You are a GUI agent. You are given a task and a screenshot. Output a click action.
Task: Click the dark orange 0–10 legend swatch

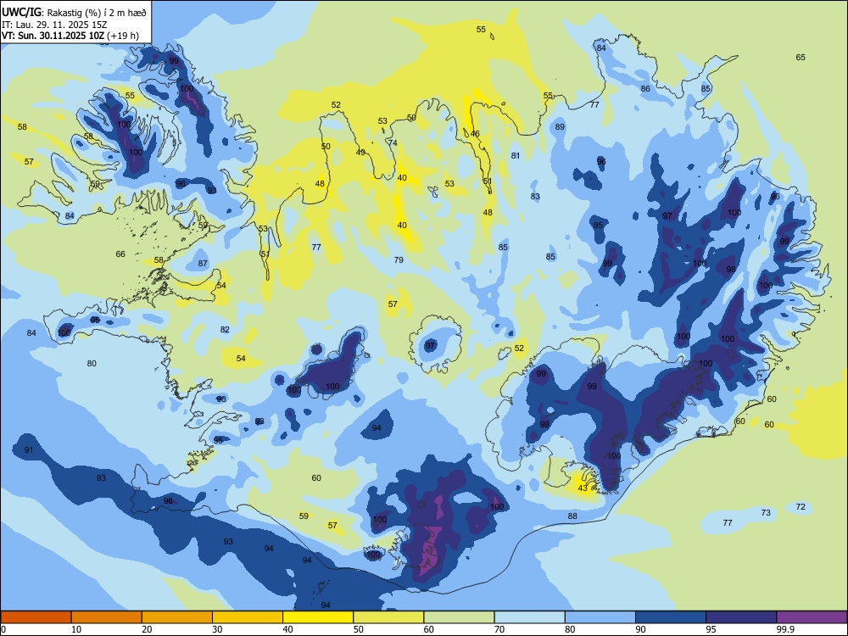(x=36, y=617)
